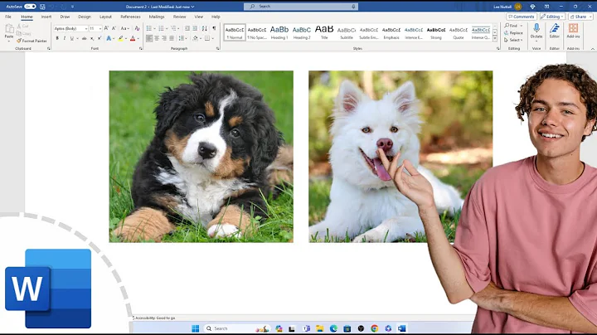Save the document with the save icon
This screenshot has height=335, width=597.
click(x=42, y=7)
